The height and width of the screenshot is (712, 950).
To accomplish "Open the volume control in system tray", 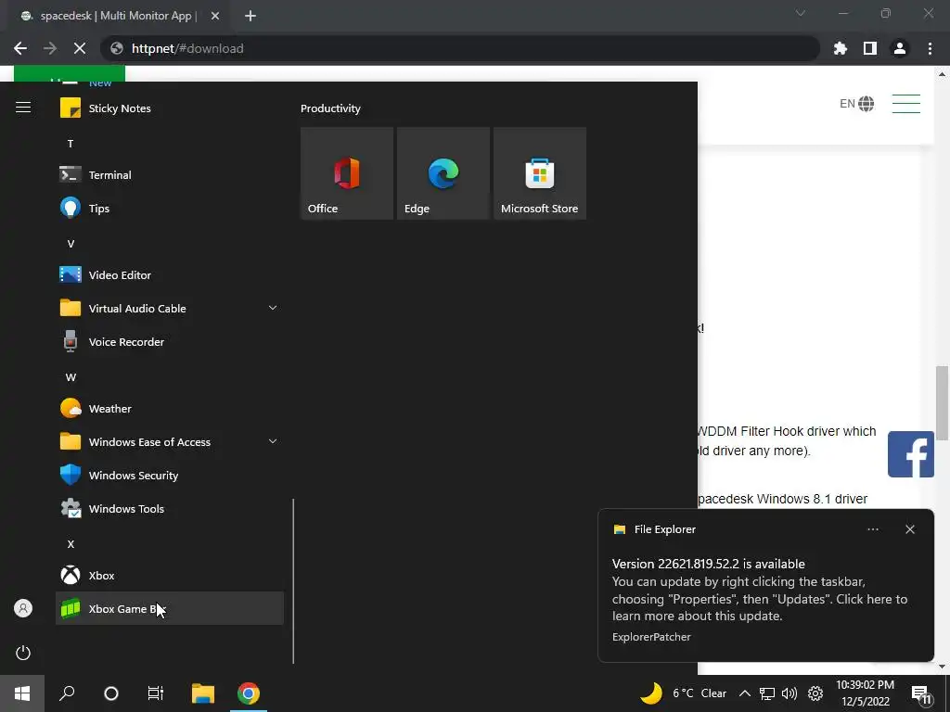I will [x=790, y=693].
